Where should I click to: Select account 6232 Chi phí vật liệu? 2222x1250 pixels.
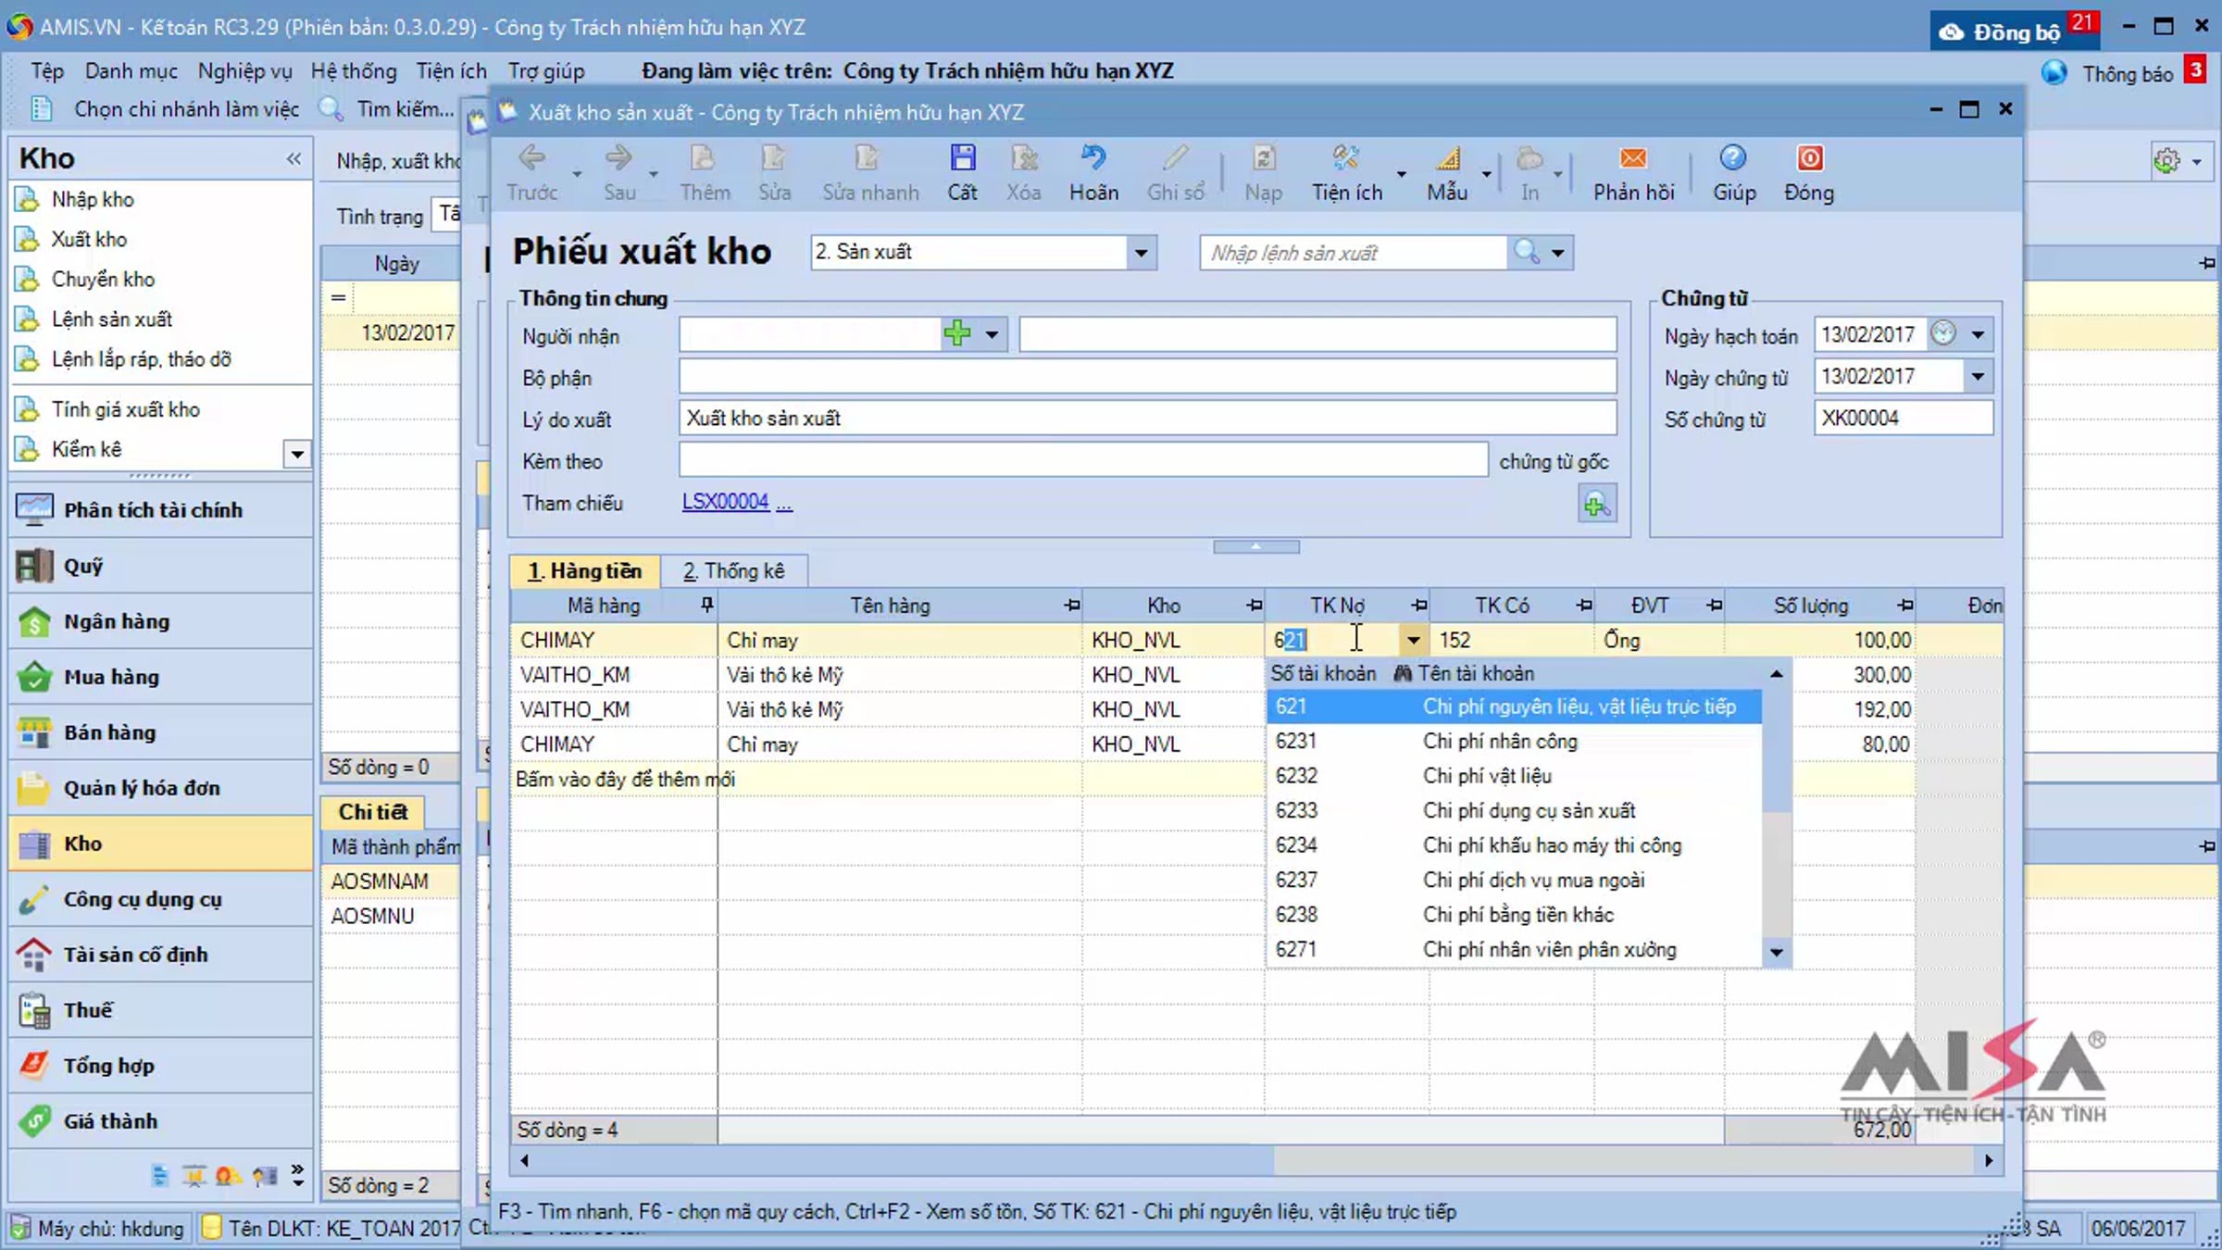(x=1514, y=776)
